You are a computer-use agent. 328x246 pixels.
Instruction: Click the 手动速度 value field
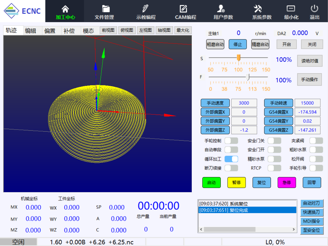pos(244,103)
